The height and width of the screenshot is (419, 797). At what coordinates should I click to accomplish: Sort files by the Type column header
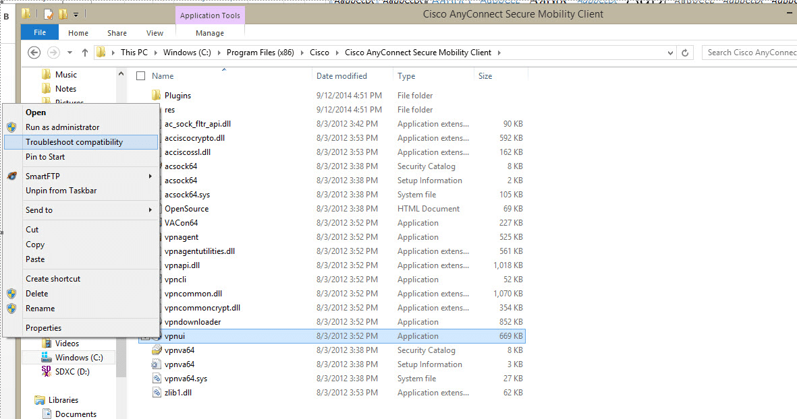[406, 76]
